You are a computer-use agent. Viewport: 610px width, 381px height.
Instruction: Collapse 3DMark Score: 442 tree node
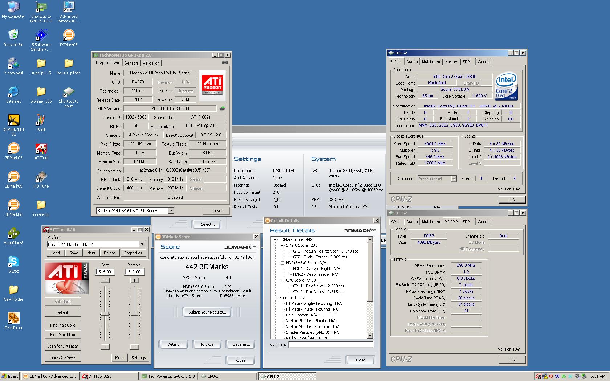click(276, 239)
